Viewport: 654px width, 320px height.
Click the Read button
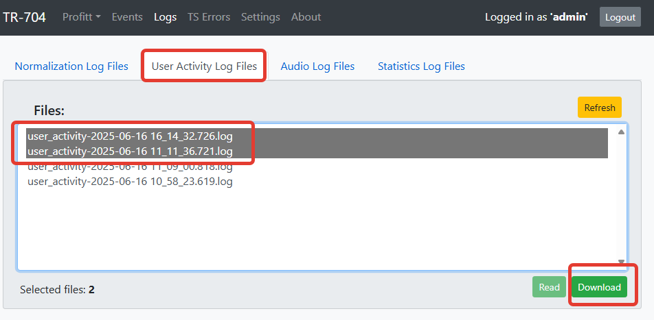point(549,286)
